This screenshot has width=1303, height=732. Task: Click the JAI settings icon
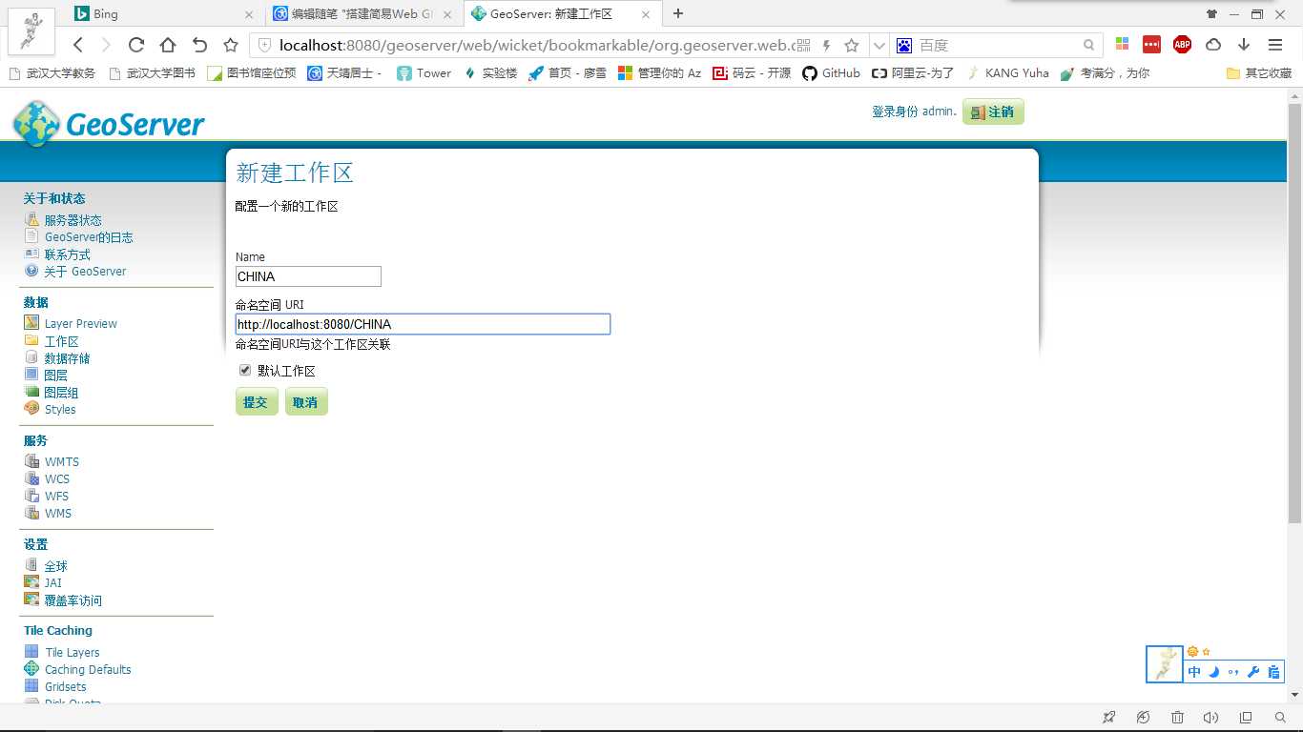[x=31, y=582]
